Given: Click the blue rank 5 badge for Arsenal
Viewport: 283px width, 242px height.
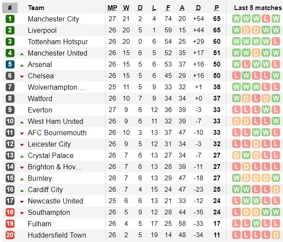Looking at the screenshot, I should [x=10, y=64].
